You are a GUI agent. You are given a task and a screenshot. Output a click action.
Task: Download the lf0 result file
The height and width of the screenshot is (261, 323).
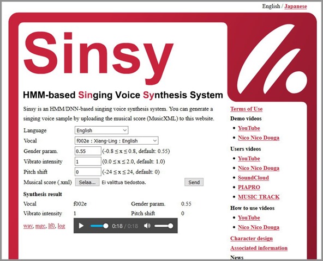(x=51, y=226)
